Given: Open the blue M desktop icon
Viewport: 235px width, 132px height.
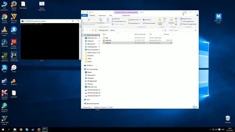Looking at the screenshot, I should (x=218, y=18).
